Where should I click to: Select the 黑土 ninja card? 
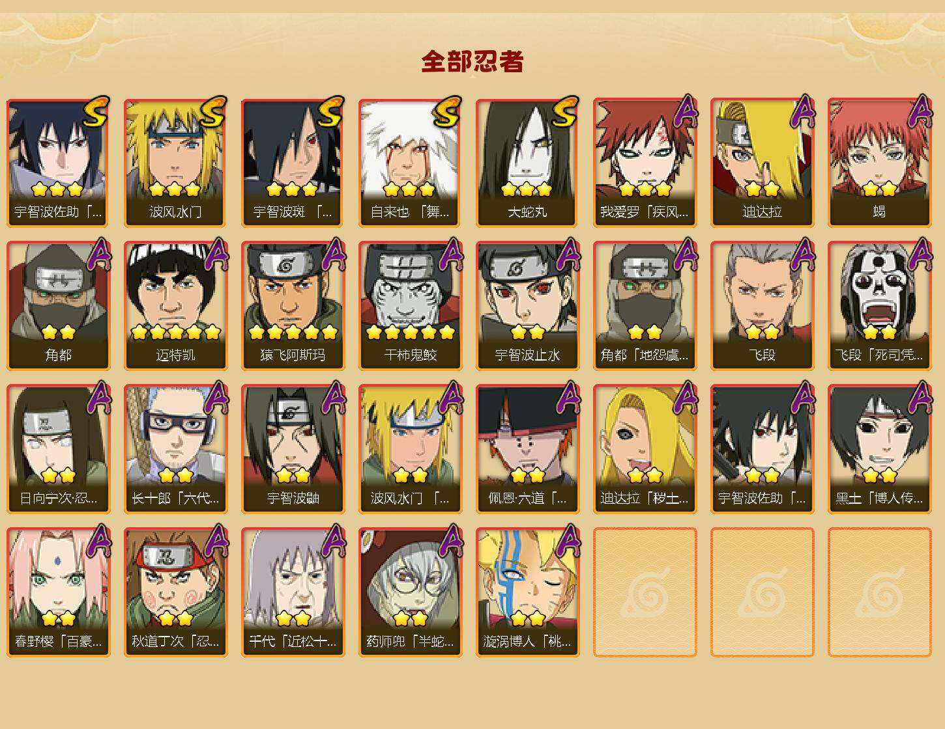[879, 449]
